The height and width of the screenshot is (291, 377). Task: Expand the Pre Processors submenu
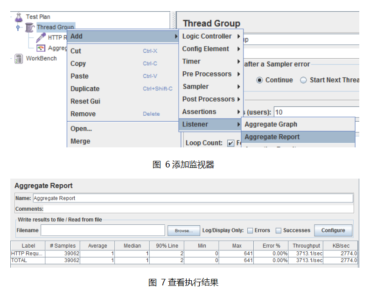click(x=211, y=74)
